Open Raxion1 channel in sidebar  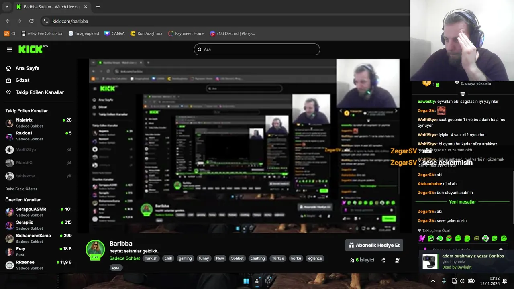39,136
